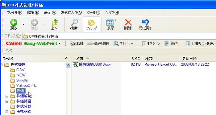Screen dimensions: 216x115
Task: Select the NEW folder in tree
Action: [x=21, y=75]
